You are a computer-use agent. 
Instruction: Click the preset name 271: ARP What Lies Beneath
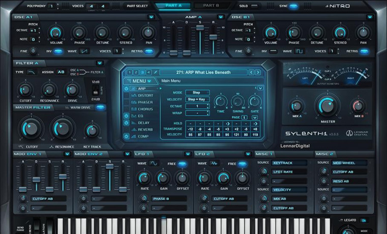click(x=203, y=72)
